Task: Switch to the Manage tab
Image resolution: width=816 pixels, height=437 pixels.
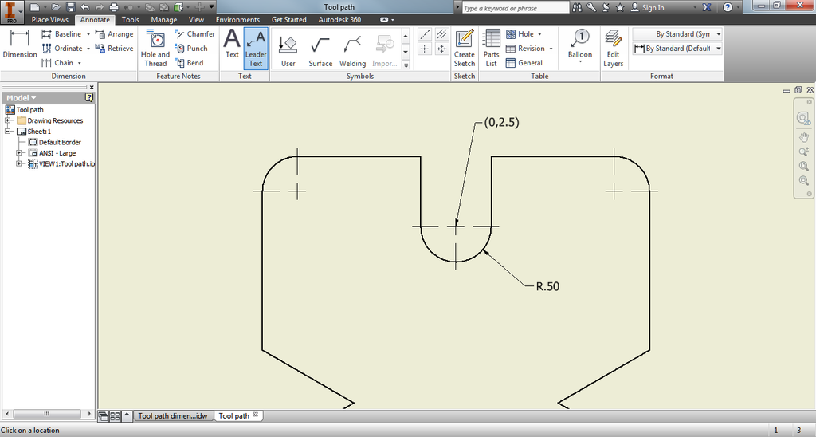Action: 164,19
